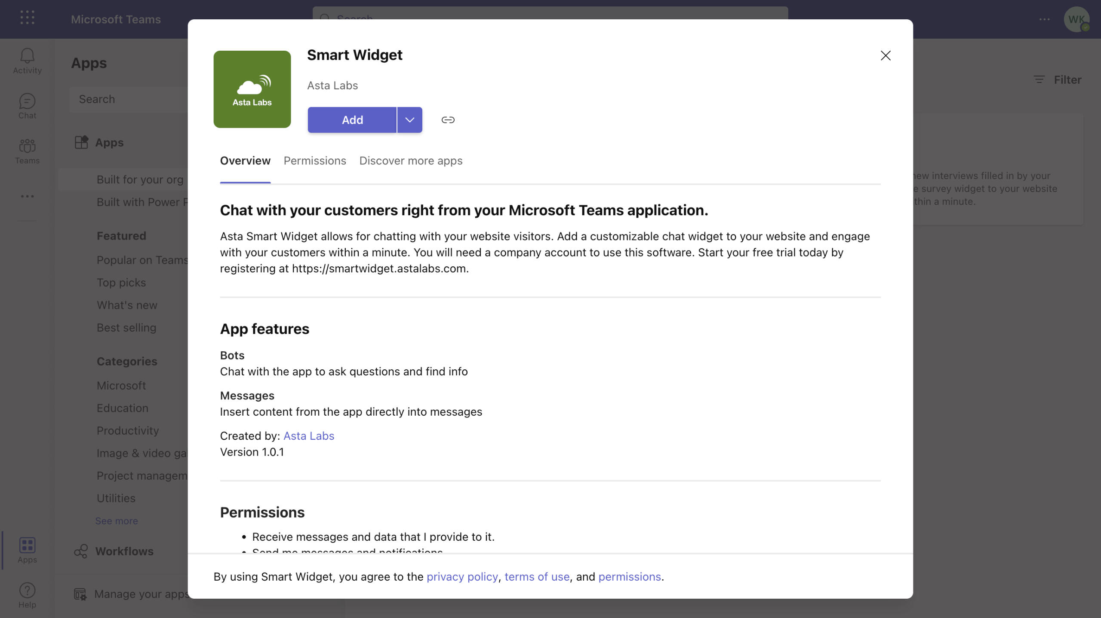Image resolution: width=1101 pixels, height=618 pixels.
Task: Select Top picks category
Action: click(x=121, y=283)
